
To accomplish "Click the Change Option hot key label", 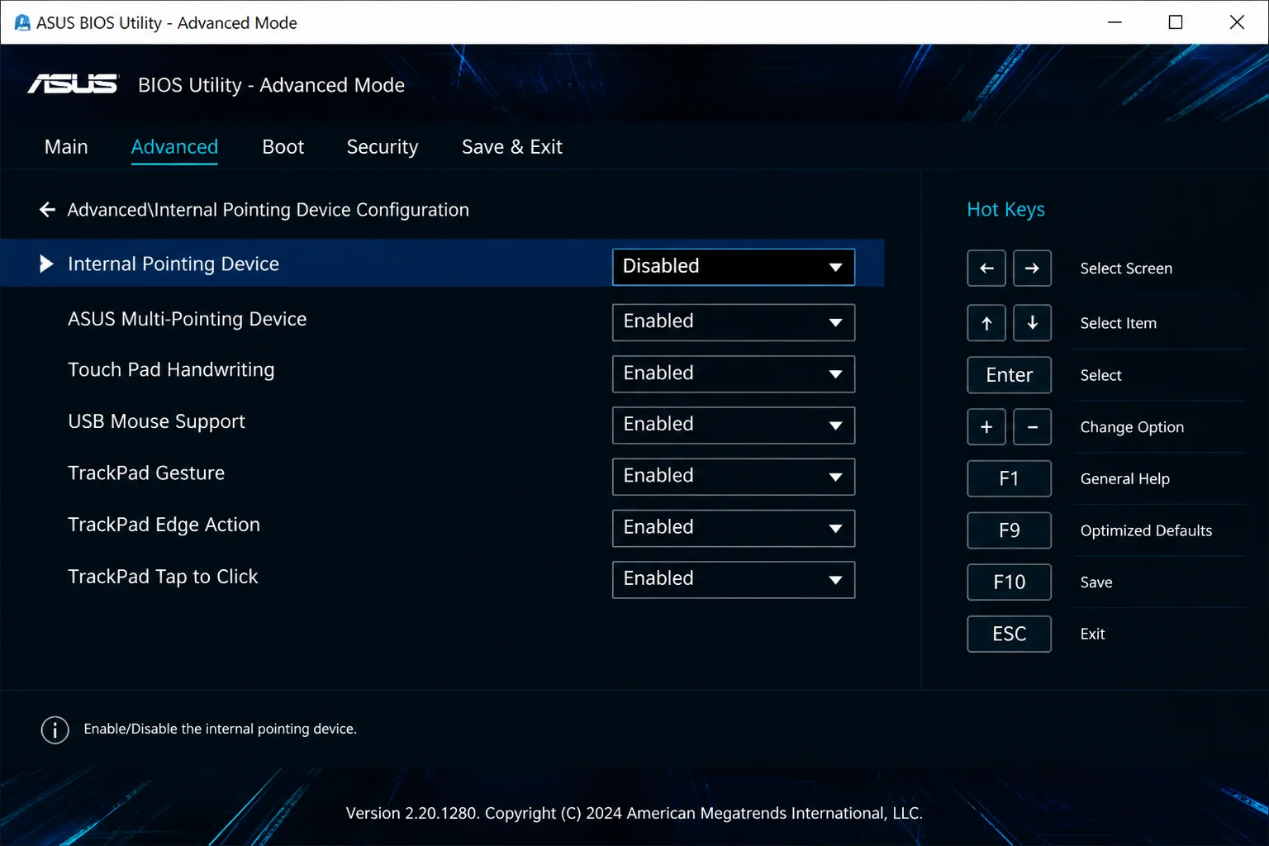I will (1132, 427).
